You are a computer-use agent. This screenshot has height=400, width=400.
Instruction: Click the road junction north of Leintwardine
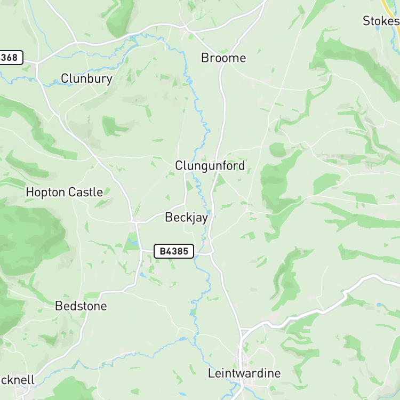click(x=241, y=330)
